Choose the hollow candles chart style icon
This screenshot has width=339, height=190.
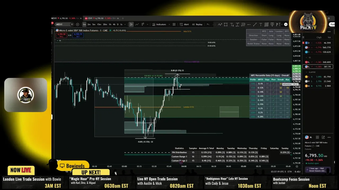pyautogui.click(x=143, y=24)
